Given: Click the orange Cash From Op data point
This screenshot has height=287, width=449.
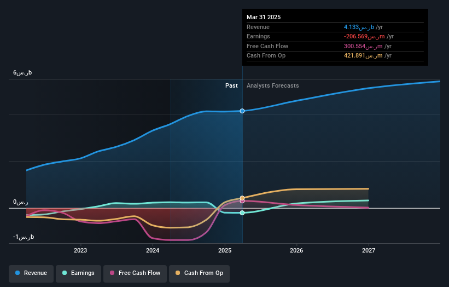Looking at the screenshot, I should (x=242, y=198).
